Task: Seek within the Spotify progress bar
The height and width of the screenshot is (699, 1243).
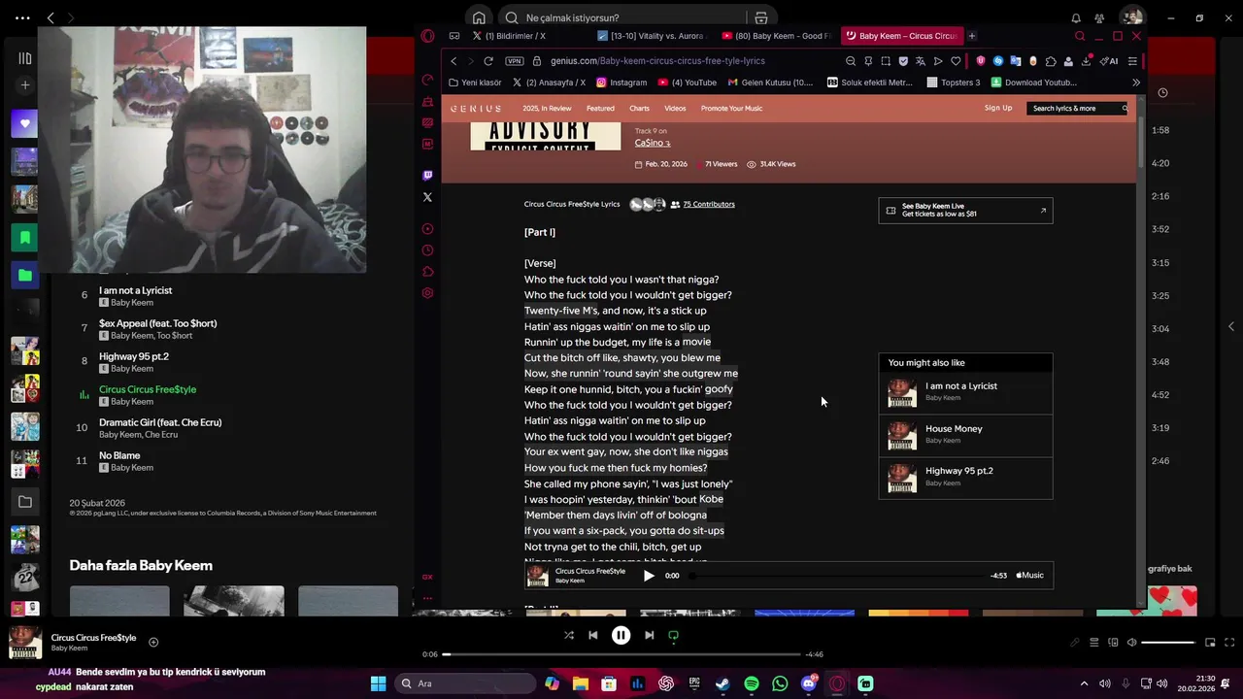Action: point(621,654)
